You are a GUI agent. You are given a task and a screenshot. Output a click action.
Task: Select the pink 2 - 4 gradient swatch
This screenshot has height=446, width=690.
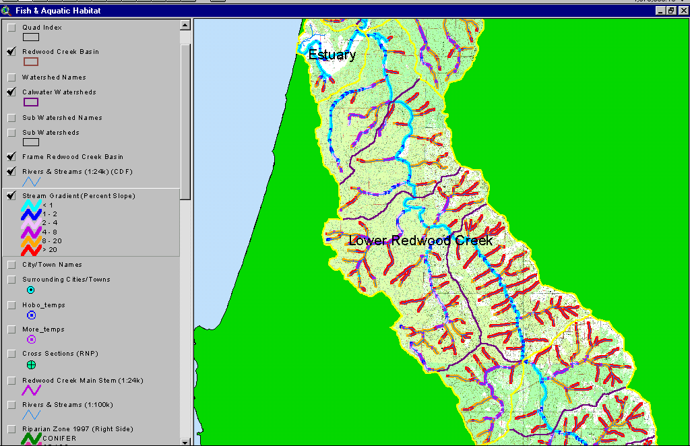coord(31,223)
